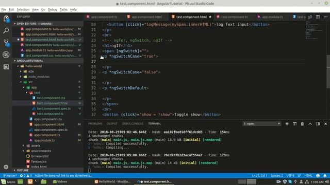Open the File menu

pyautogui.click(x=4, y=10)
